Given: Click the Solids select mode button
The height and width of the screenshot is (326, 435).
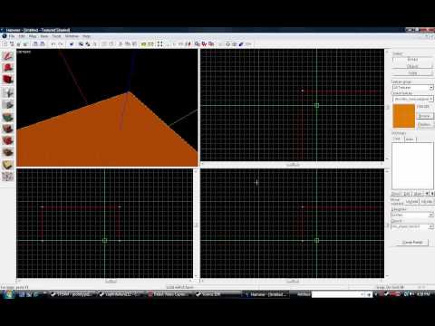Looking at the screenshot, I should click(x=412, y=73).
